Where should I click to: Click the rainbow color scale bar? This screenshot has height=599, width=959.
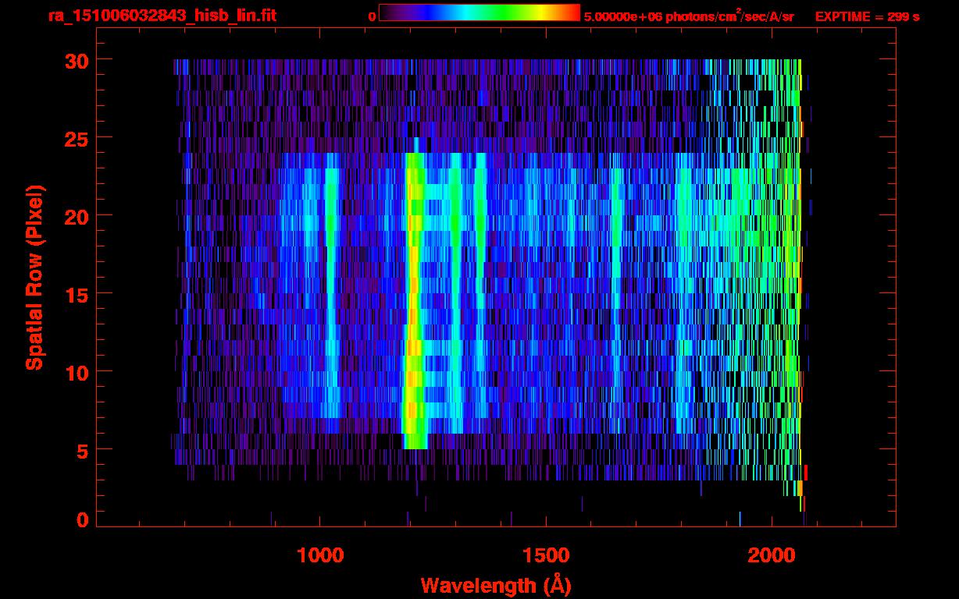(479, 12)
